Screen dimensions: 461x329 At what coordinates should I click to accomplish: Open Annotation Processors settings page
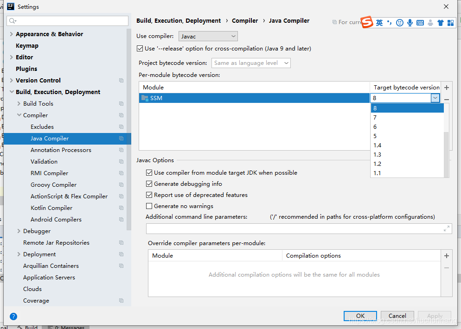(61, 150)
